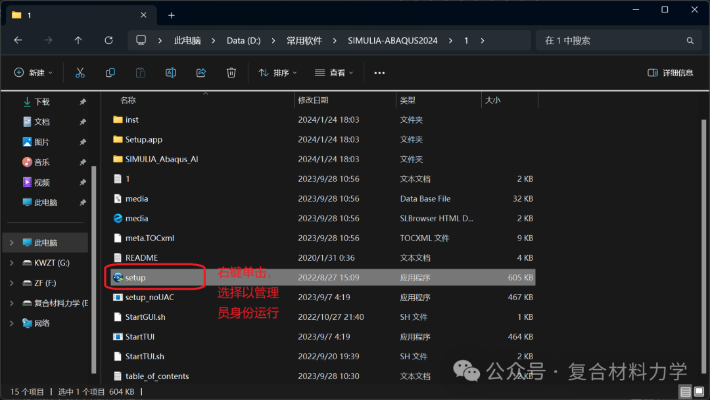
Task: Expand the 复合材料力学 drive node
Action: tap(12, 303)
